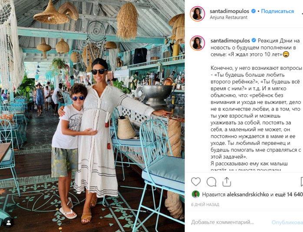This screenshot has height=232, width=303.
Task: Click the Подписаться follow button
Action: click(x=277, y=11)
